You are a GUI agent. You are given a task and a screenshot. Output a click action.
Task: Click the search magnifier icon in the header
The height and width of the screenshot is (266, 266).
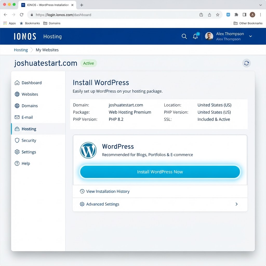pos(184,36)
